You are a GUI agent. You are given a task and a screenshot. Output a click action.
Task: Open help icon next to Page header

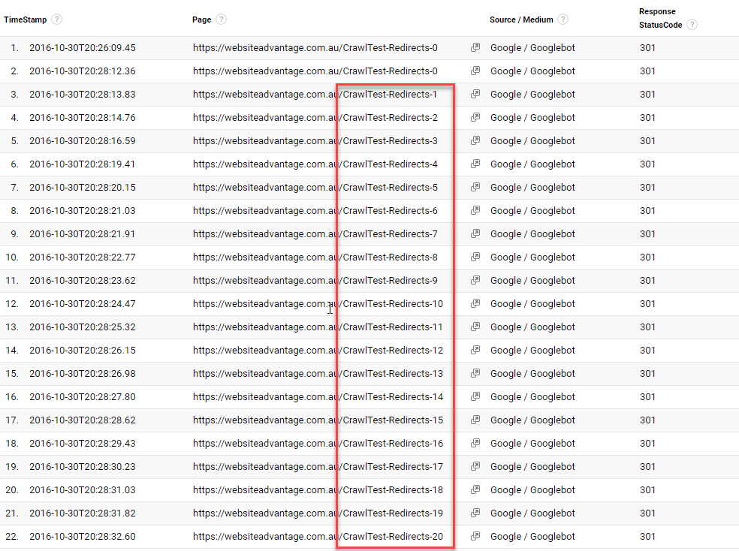(221, 20)
